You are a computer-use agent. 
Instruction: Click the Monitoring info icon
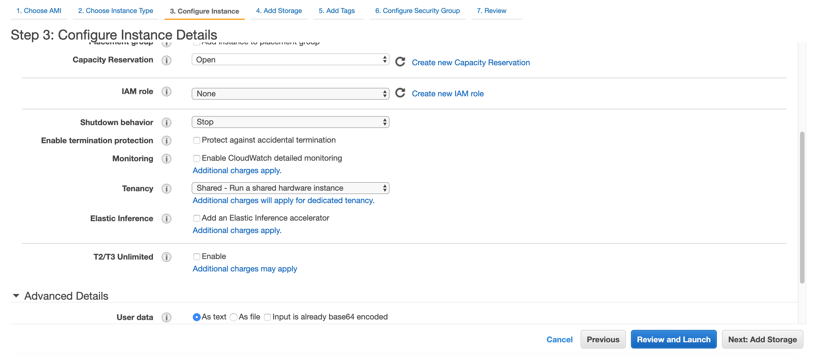click(167, 159)
